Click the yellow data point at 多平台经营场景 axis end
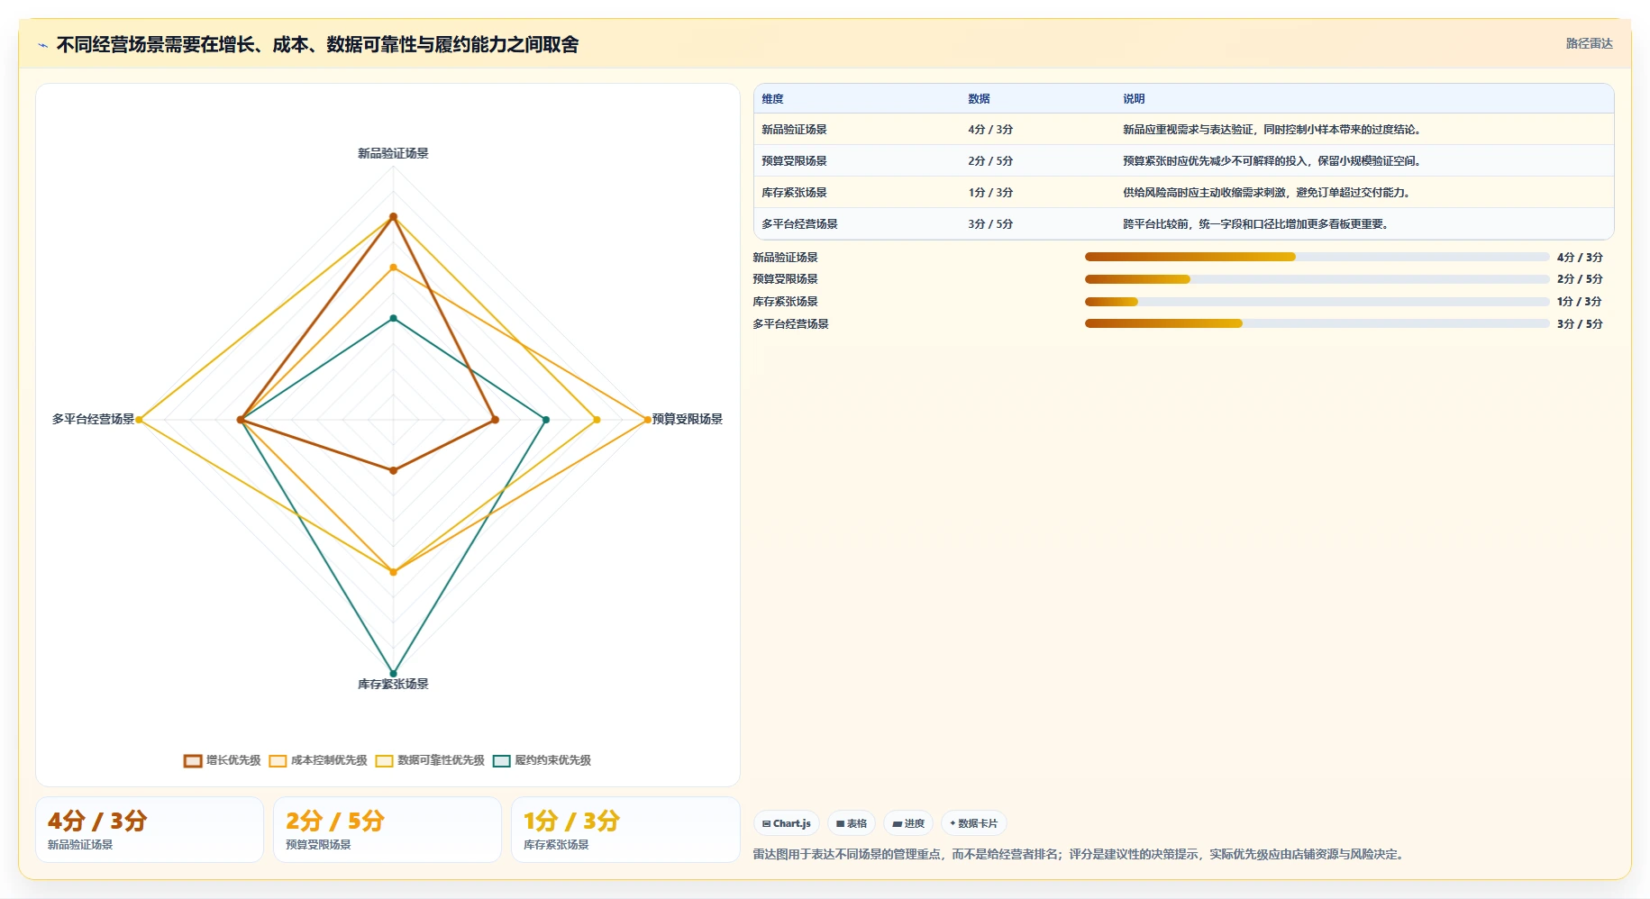The image size is (1650, 899). (x=139, y=420)
